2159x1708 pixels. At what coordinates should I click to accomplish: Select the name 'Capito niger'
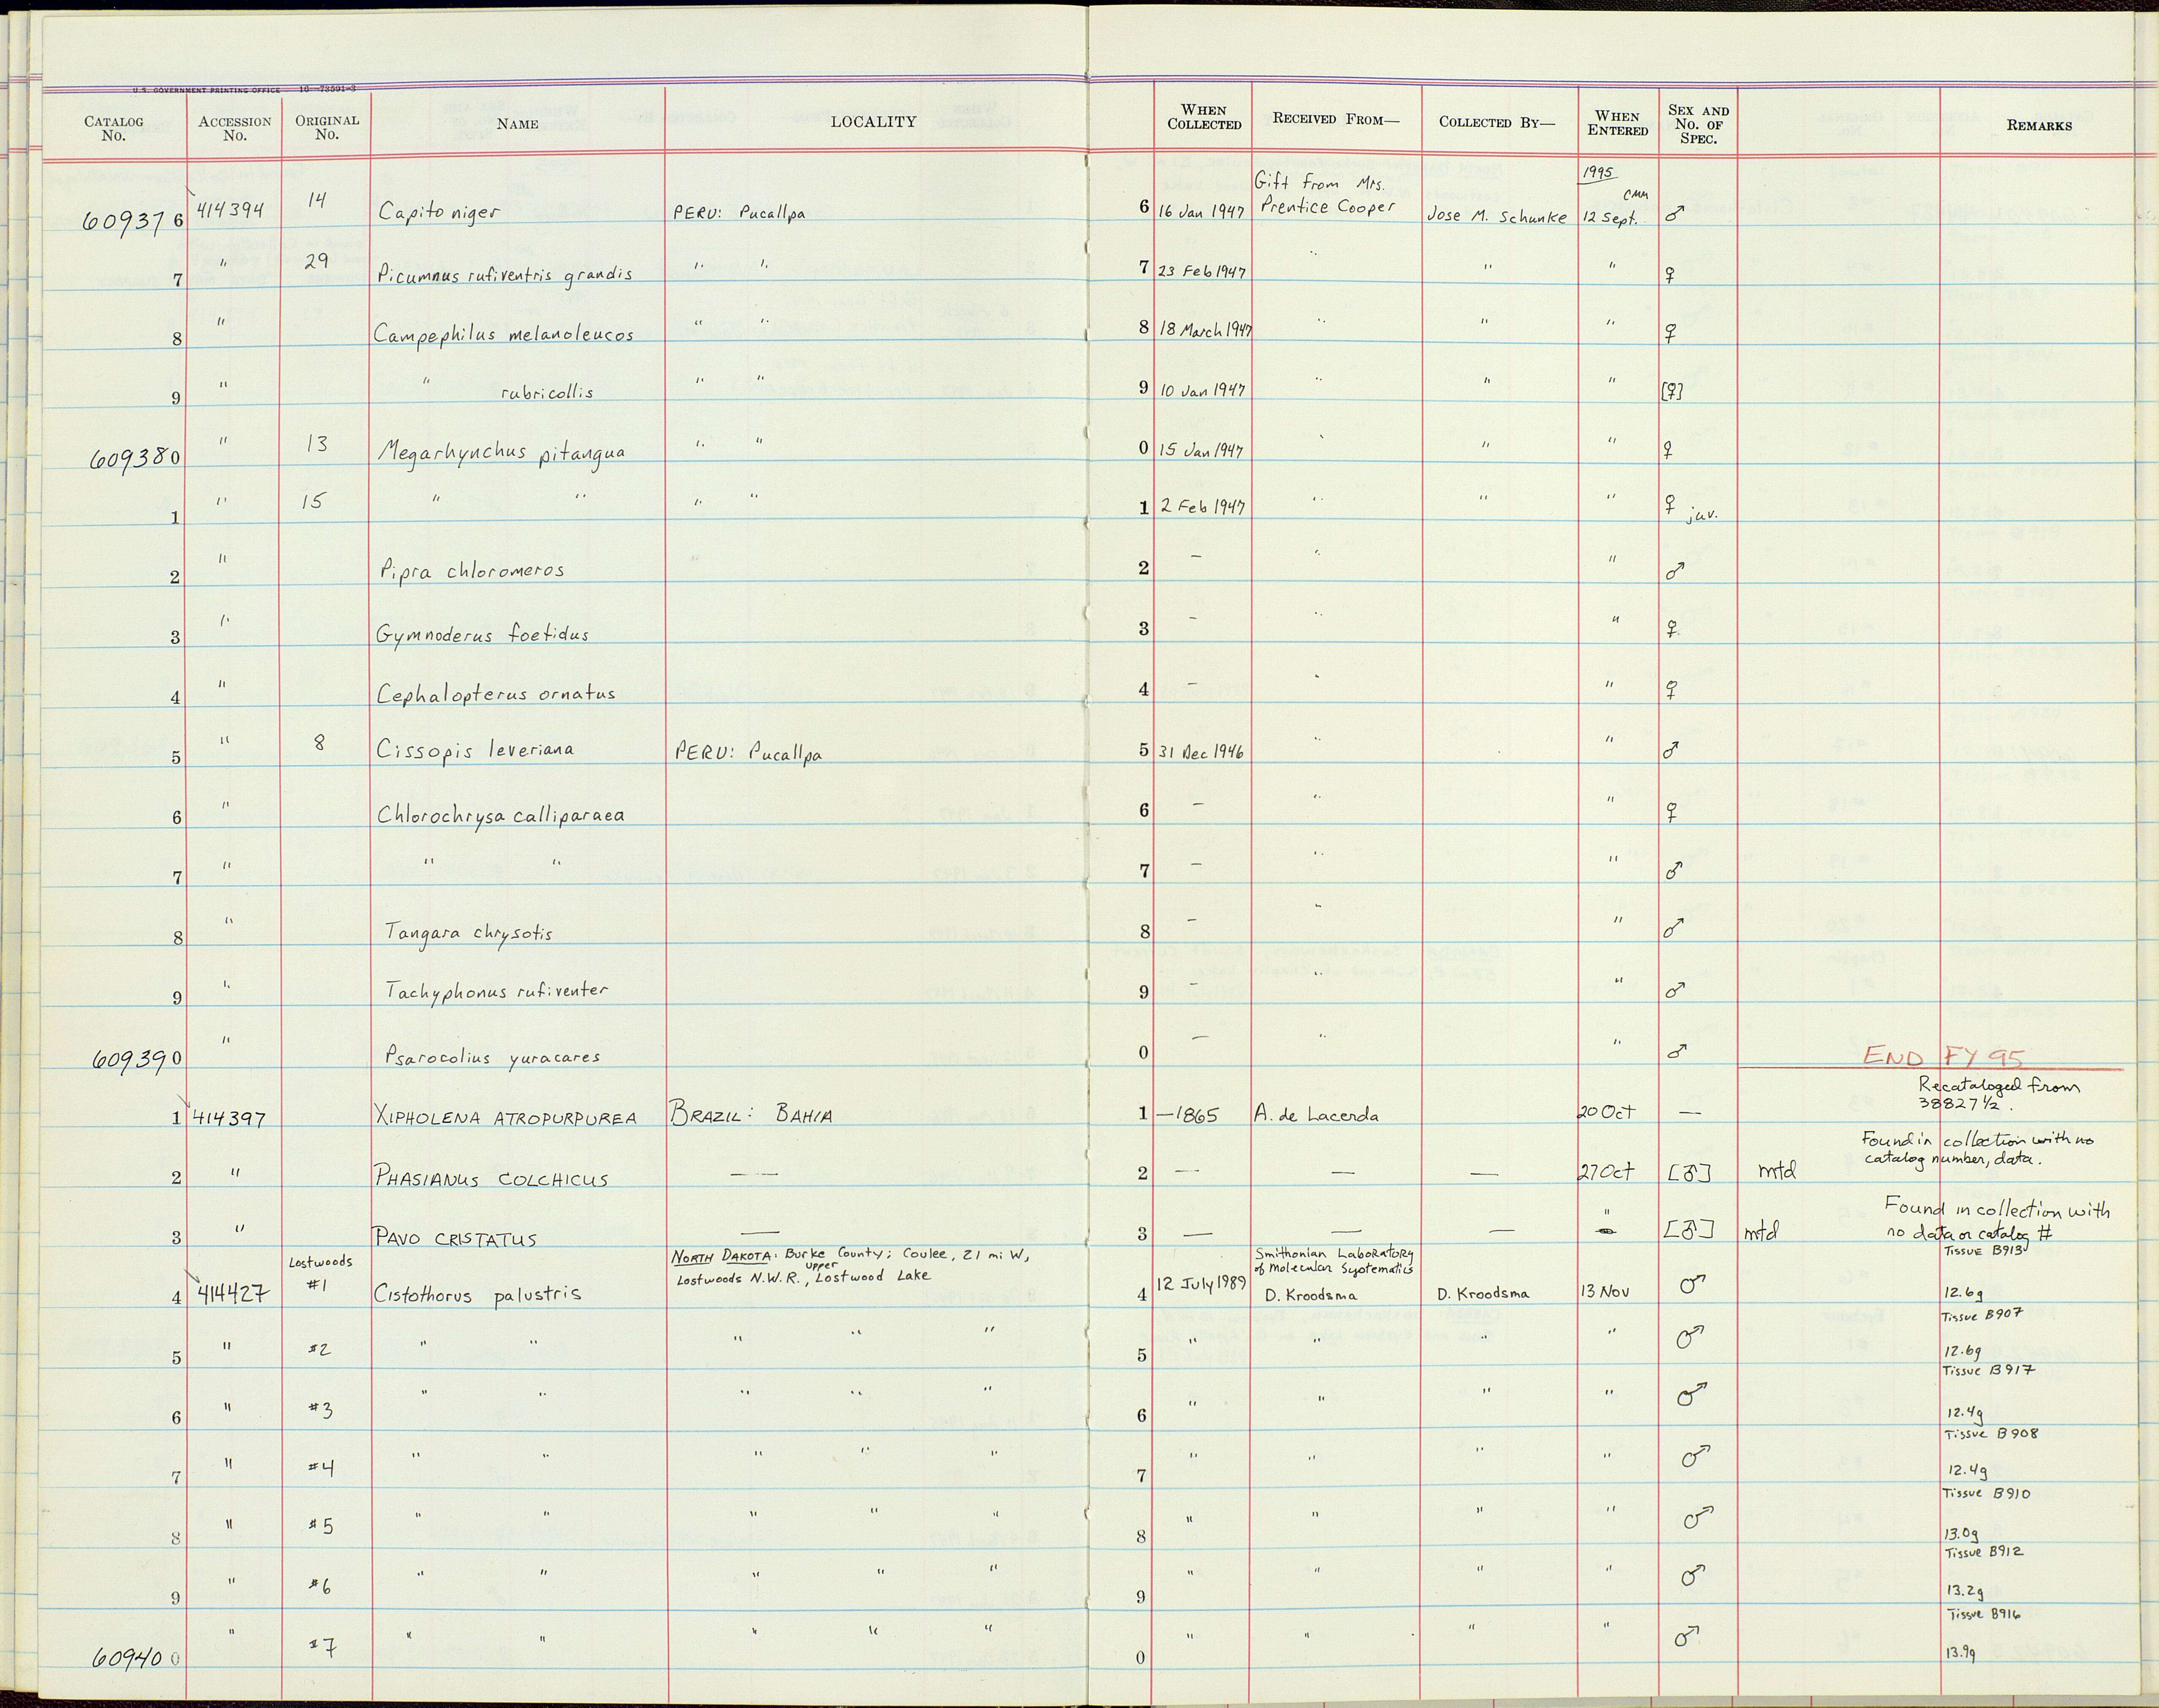click(439, 213)
